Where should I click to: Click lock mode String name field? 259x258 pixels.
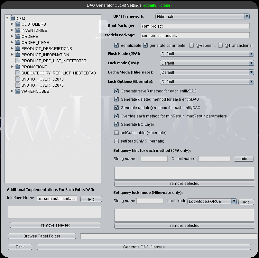click(150, 201)
